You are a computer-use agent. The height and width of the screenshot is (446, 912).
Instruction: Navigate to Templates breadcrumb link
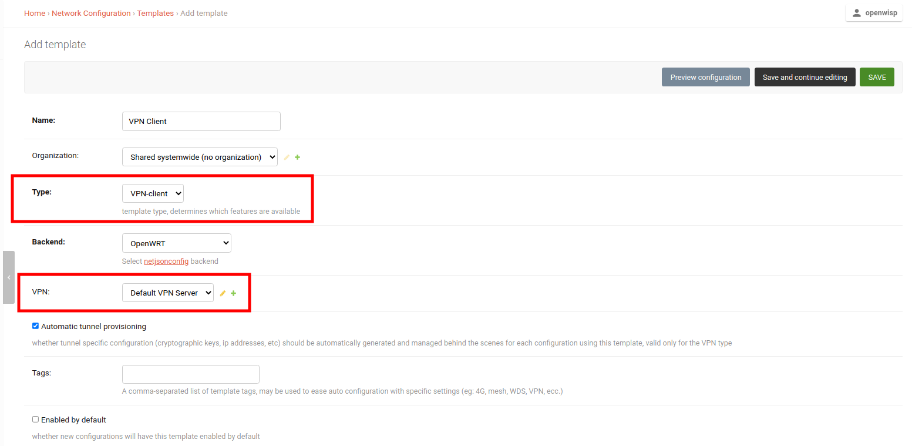[155, 13]
